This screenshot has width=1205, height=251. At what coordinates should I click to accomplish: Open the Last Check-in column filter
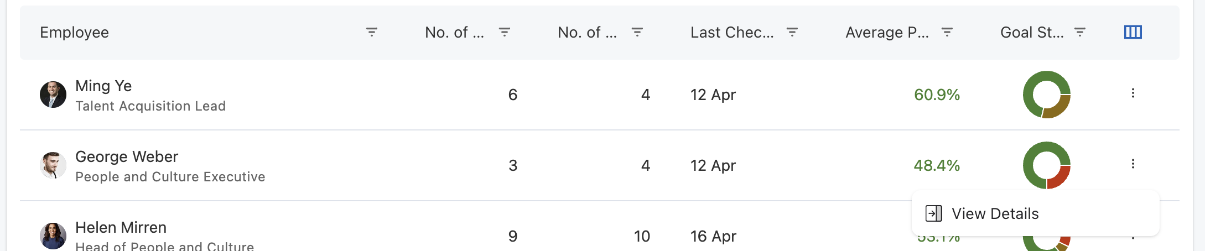(792, 33)
